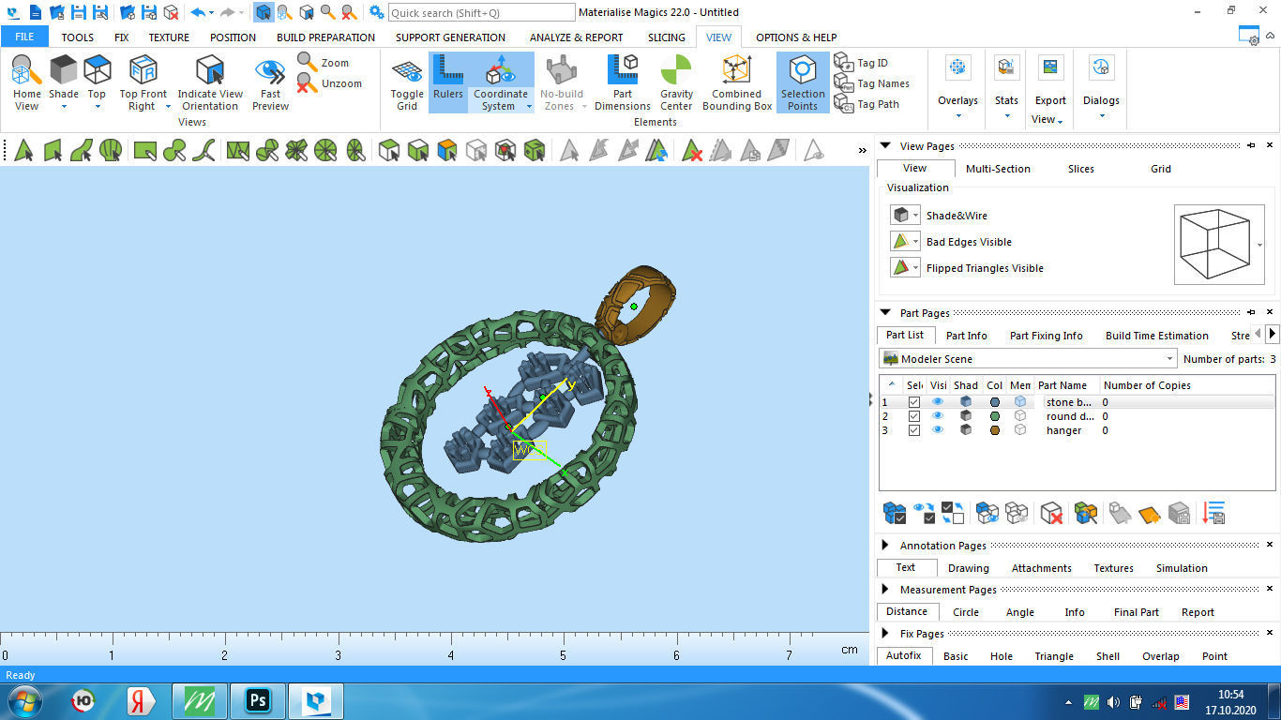The height and width of the screenshot is (720, 1281).
Task: Open Photoshop from the taskbar
Action: click(257, 700)
